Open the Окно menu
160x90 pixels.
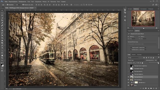58,2
